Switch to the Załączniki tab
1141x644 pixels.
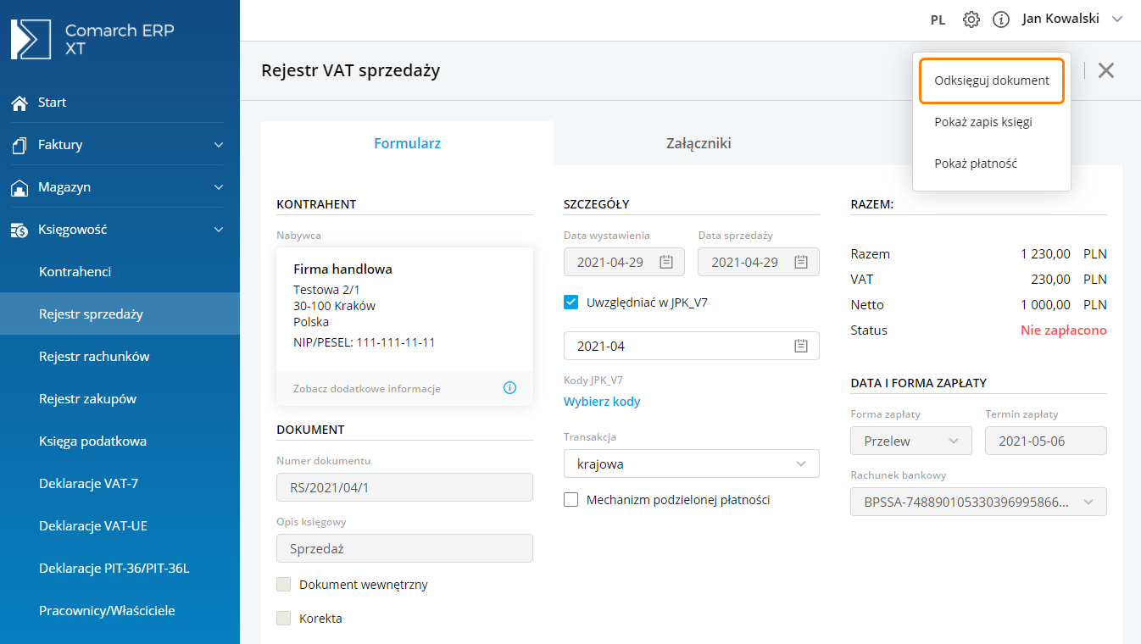click(699, 143)
